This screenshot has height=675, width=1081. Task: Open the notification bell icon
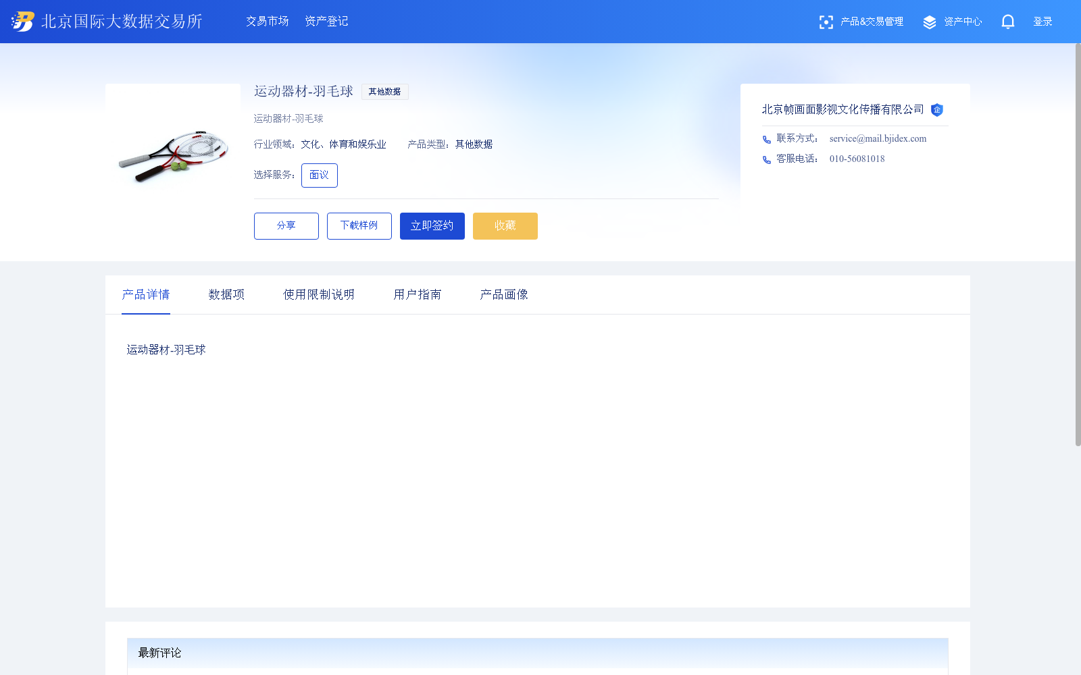tap(1008, 22)
